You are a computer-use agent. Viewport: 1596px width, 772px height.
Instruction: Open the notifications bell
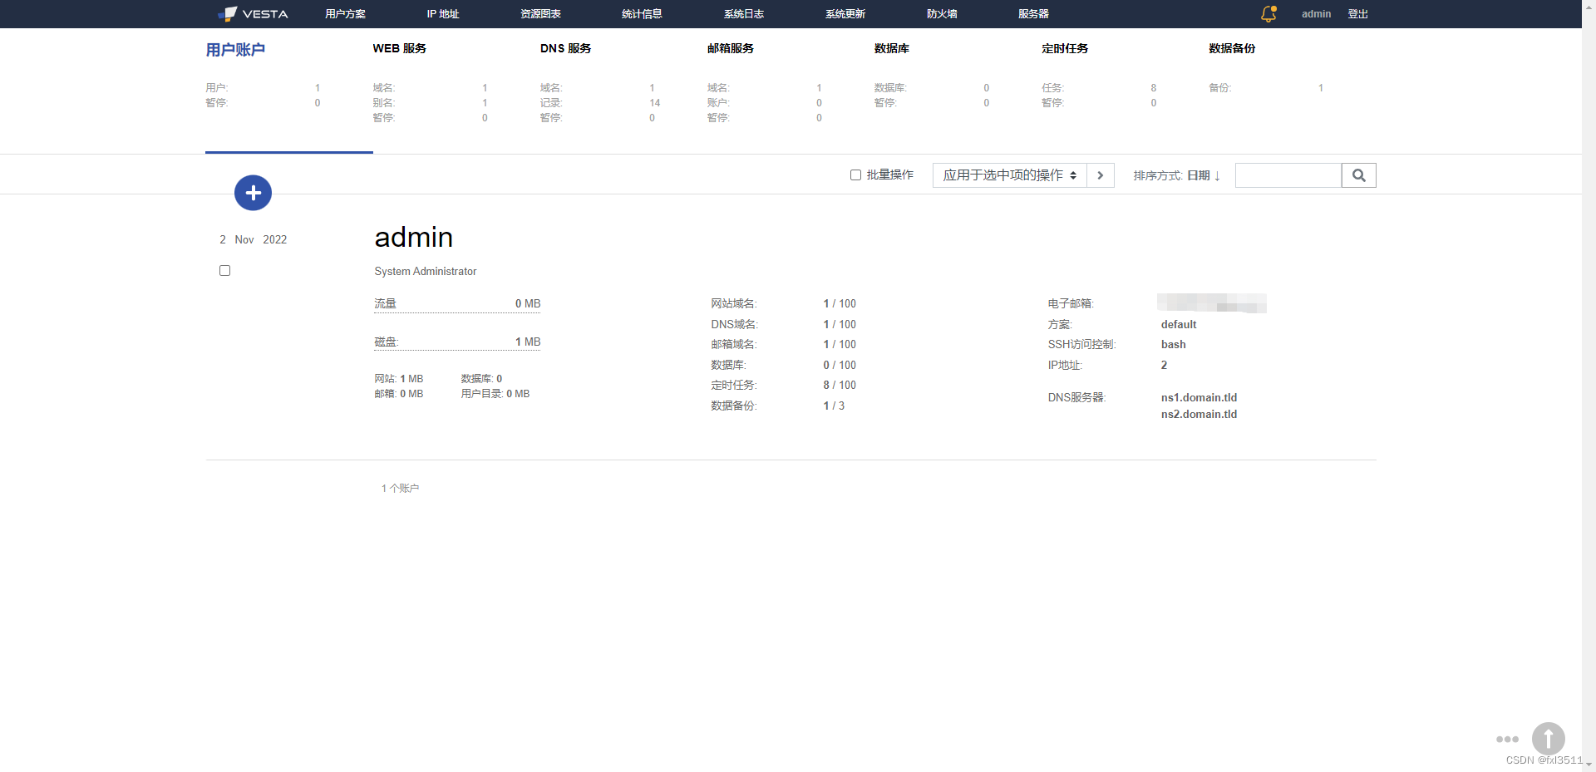click(x=1268, y=13)
